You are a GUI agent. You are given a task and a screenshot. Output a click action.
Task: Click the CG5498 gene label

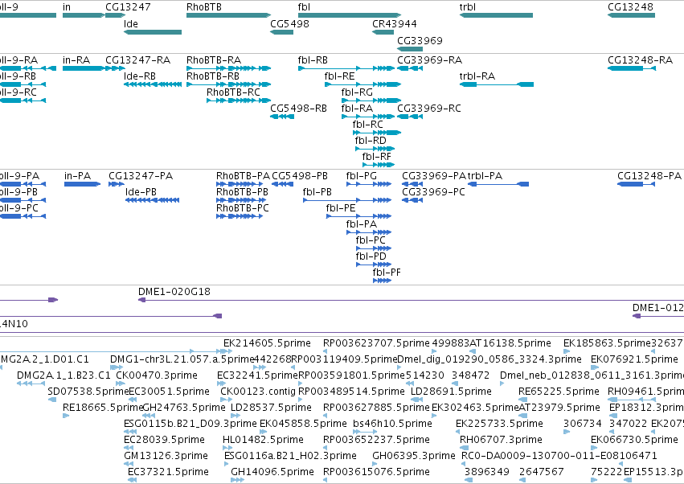[x=289, y=23]
